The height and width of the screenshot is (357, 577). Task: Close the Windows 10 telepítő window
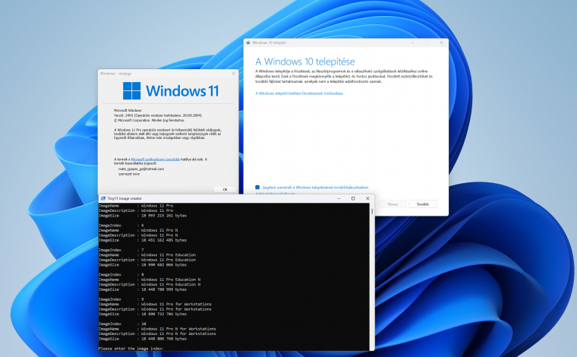442,43
